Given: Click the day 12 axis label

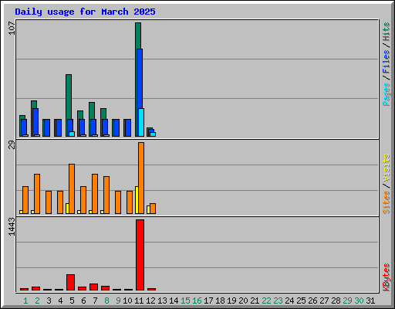Looking at the screenshot, I should (x=150, y=301).
